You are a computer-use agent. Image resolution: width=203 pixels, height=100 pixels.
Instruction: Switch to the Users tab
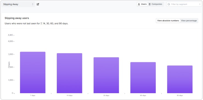click(142, 4)
